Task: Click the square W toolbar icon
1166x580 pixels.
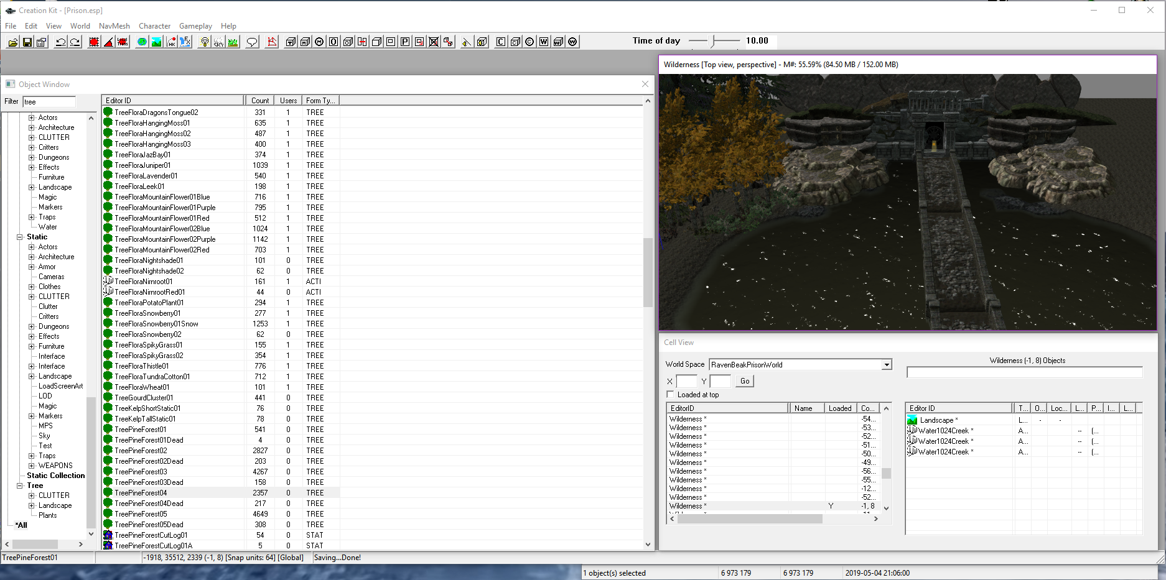Action: (544, 42)
